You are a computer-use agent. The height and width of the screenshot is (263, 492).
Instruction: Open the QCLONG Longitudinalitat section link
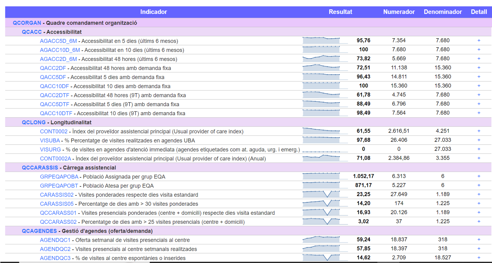34,123
